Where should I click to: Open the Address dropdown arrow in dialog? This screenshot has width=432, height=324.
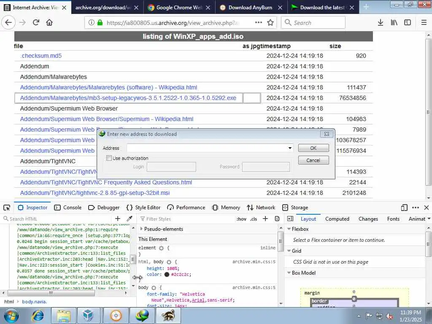click(x=290, y=148)
